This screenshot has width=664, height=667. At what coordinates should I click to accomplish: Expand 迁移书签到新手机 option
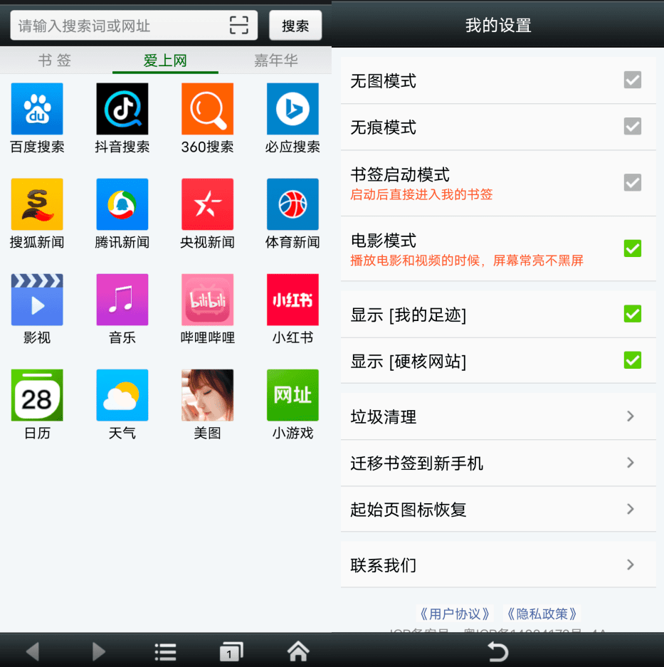[498, 463]
